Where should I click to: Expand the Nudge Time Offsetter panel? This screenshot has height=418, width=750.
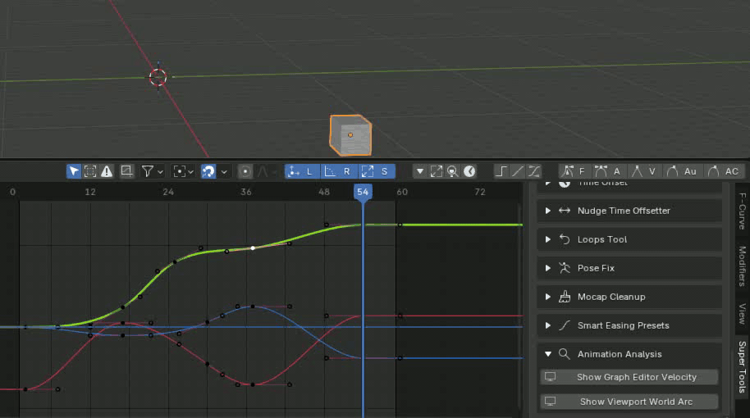547,211
